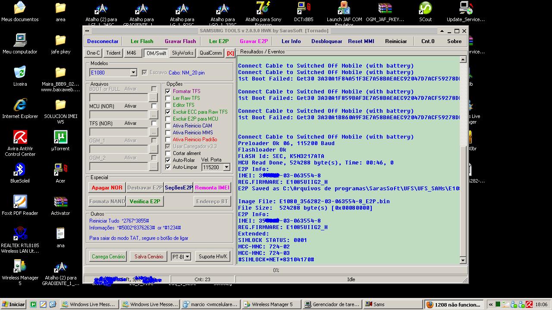Launch the µTorrent desktop icon

coord(60,141)
